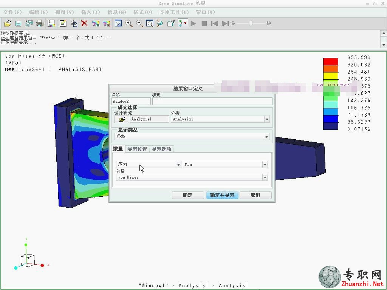Toggle the highlighted node-graph toolbar icon
387x290 pixels.
tap(183, 23)
